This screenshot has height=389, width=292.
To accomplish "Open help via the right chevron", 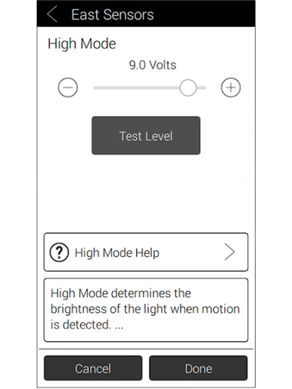I will (230, 252).
